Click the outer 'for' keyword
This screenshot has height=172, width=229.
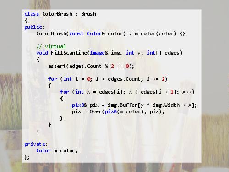pyautogui.click(x=53, y=79)
